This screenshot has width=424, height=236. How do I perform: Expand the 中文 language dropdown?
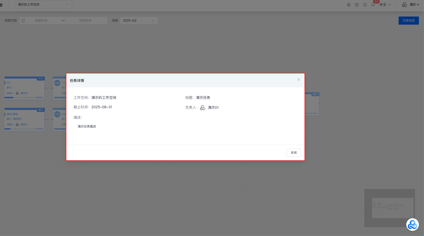click(x=385, y=5)
